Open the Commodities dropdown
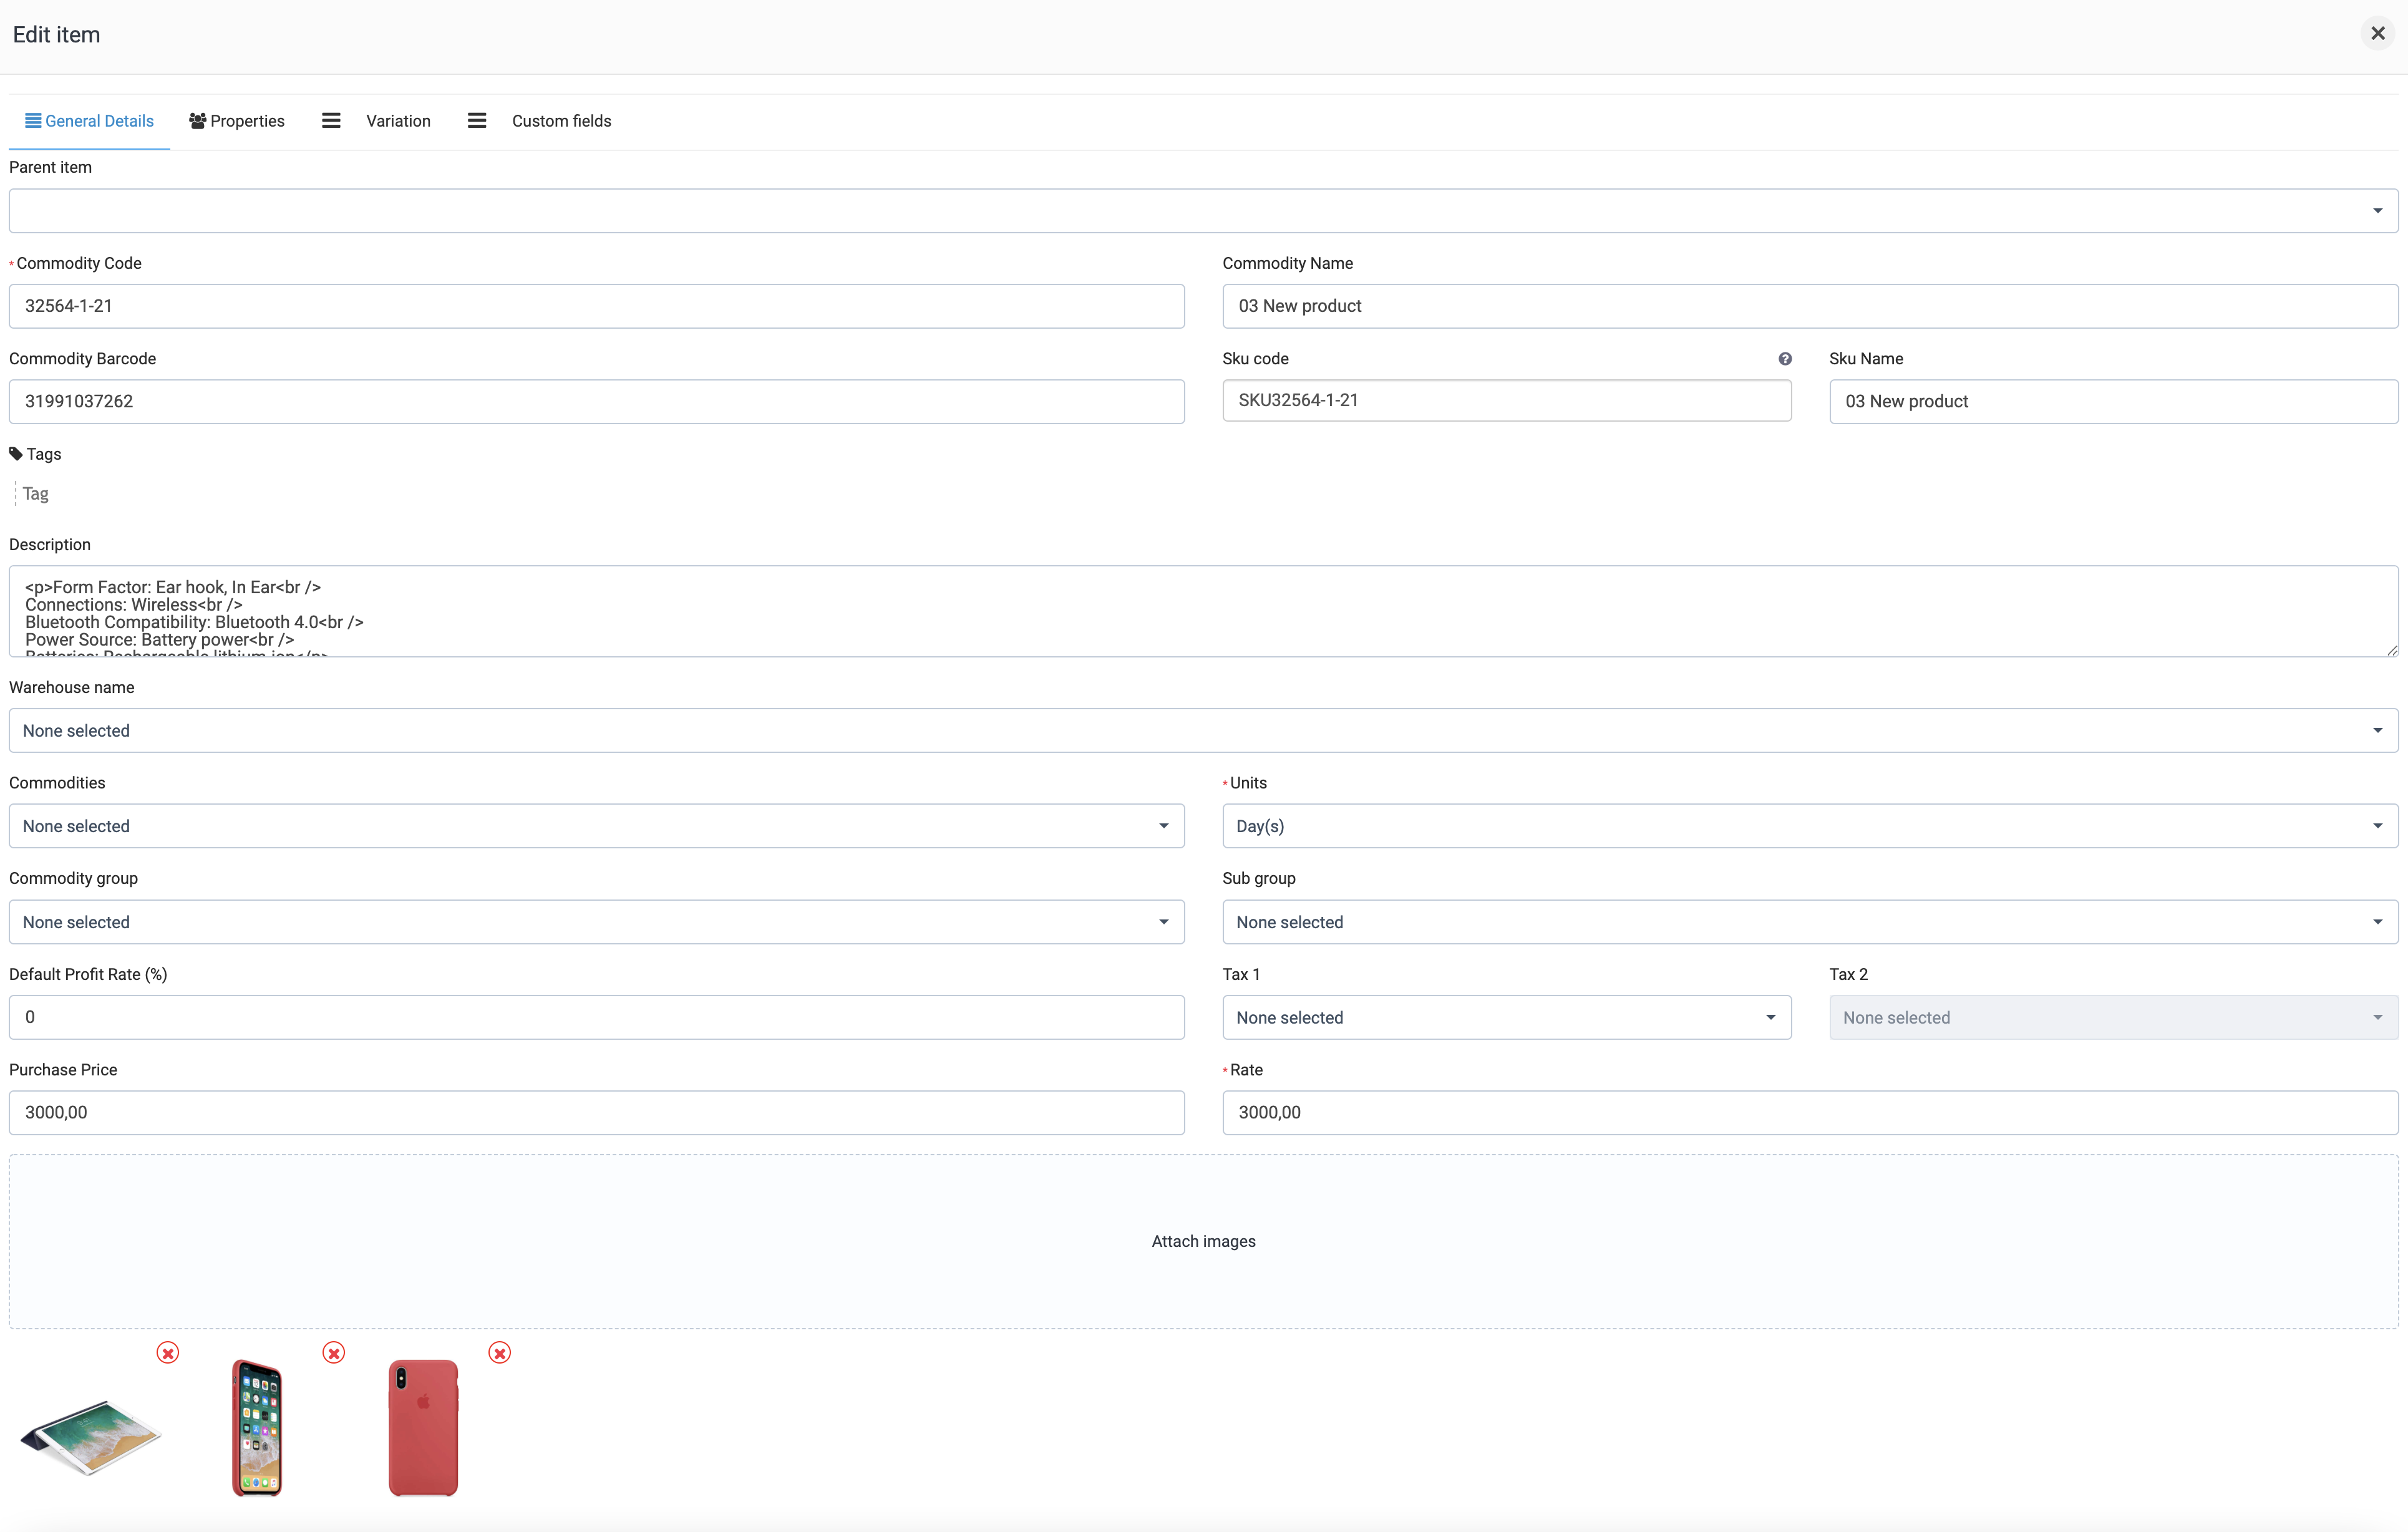2408x1532 pixels. 597,826
